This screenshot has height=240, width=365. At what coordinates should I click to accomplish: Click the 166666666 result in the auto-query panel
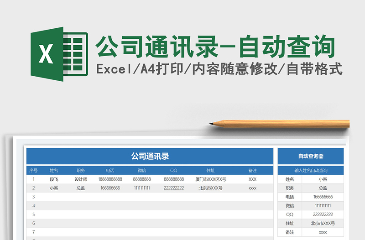tap(323, 197)
